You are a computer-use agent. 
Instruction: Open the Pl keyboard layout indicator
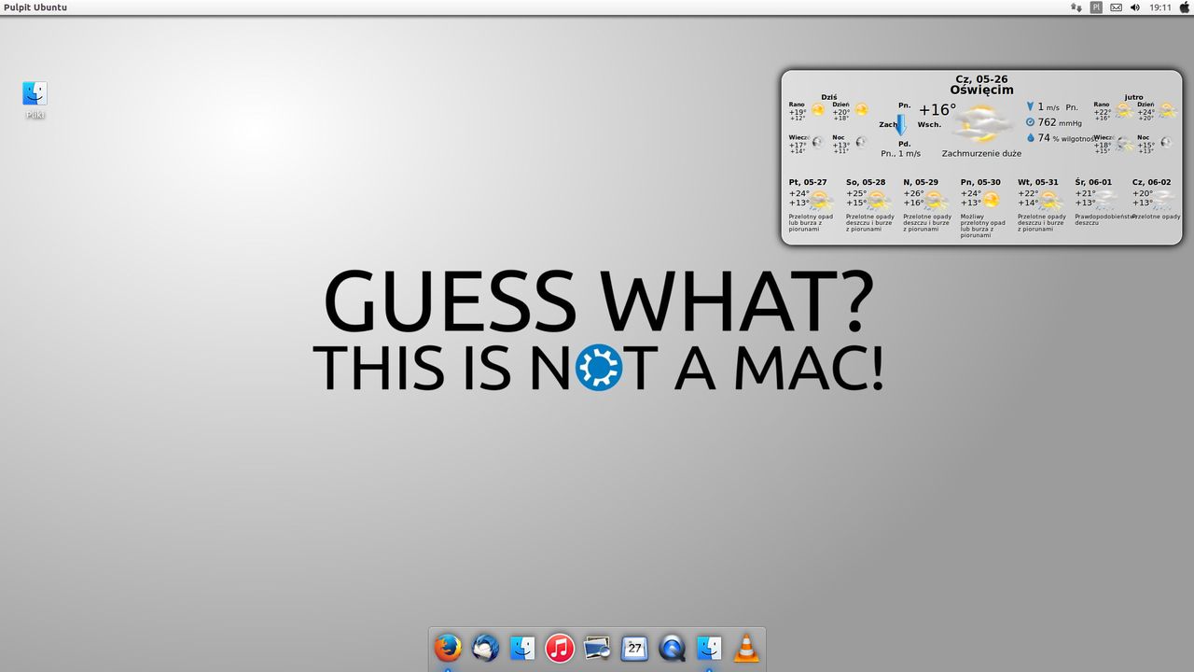[x=1096, y=7]
